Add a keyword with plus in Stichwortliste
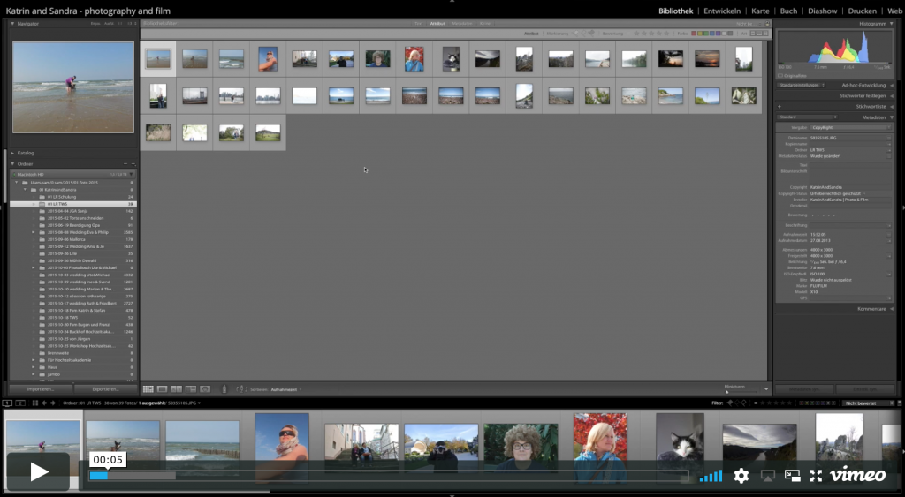Viewport: 905px width, 497px height. [780, 107]
